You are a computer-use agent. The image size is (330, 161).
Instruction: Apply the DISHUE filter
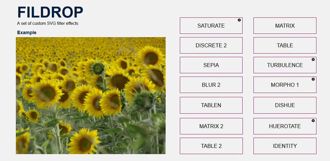click(x=285, y=105)
